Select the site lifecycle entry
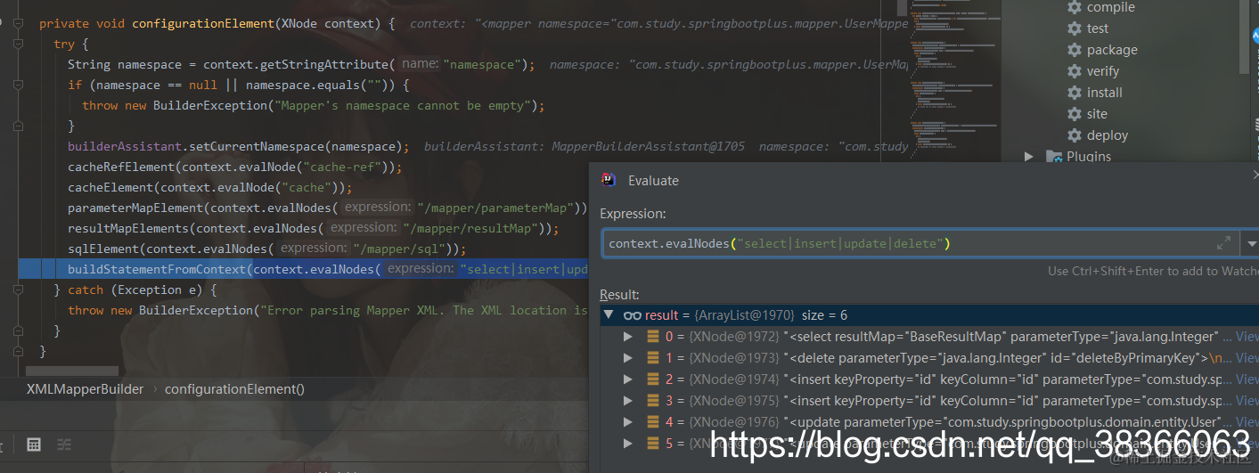Screen dimensions: 1259x473 1097,114
